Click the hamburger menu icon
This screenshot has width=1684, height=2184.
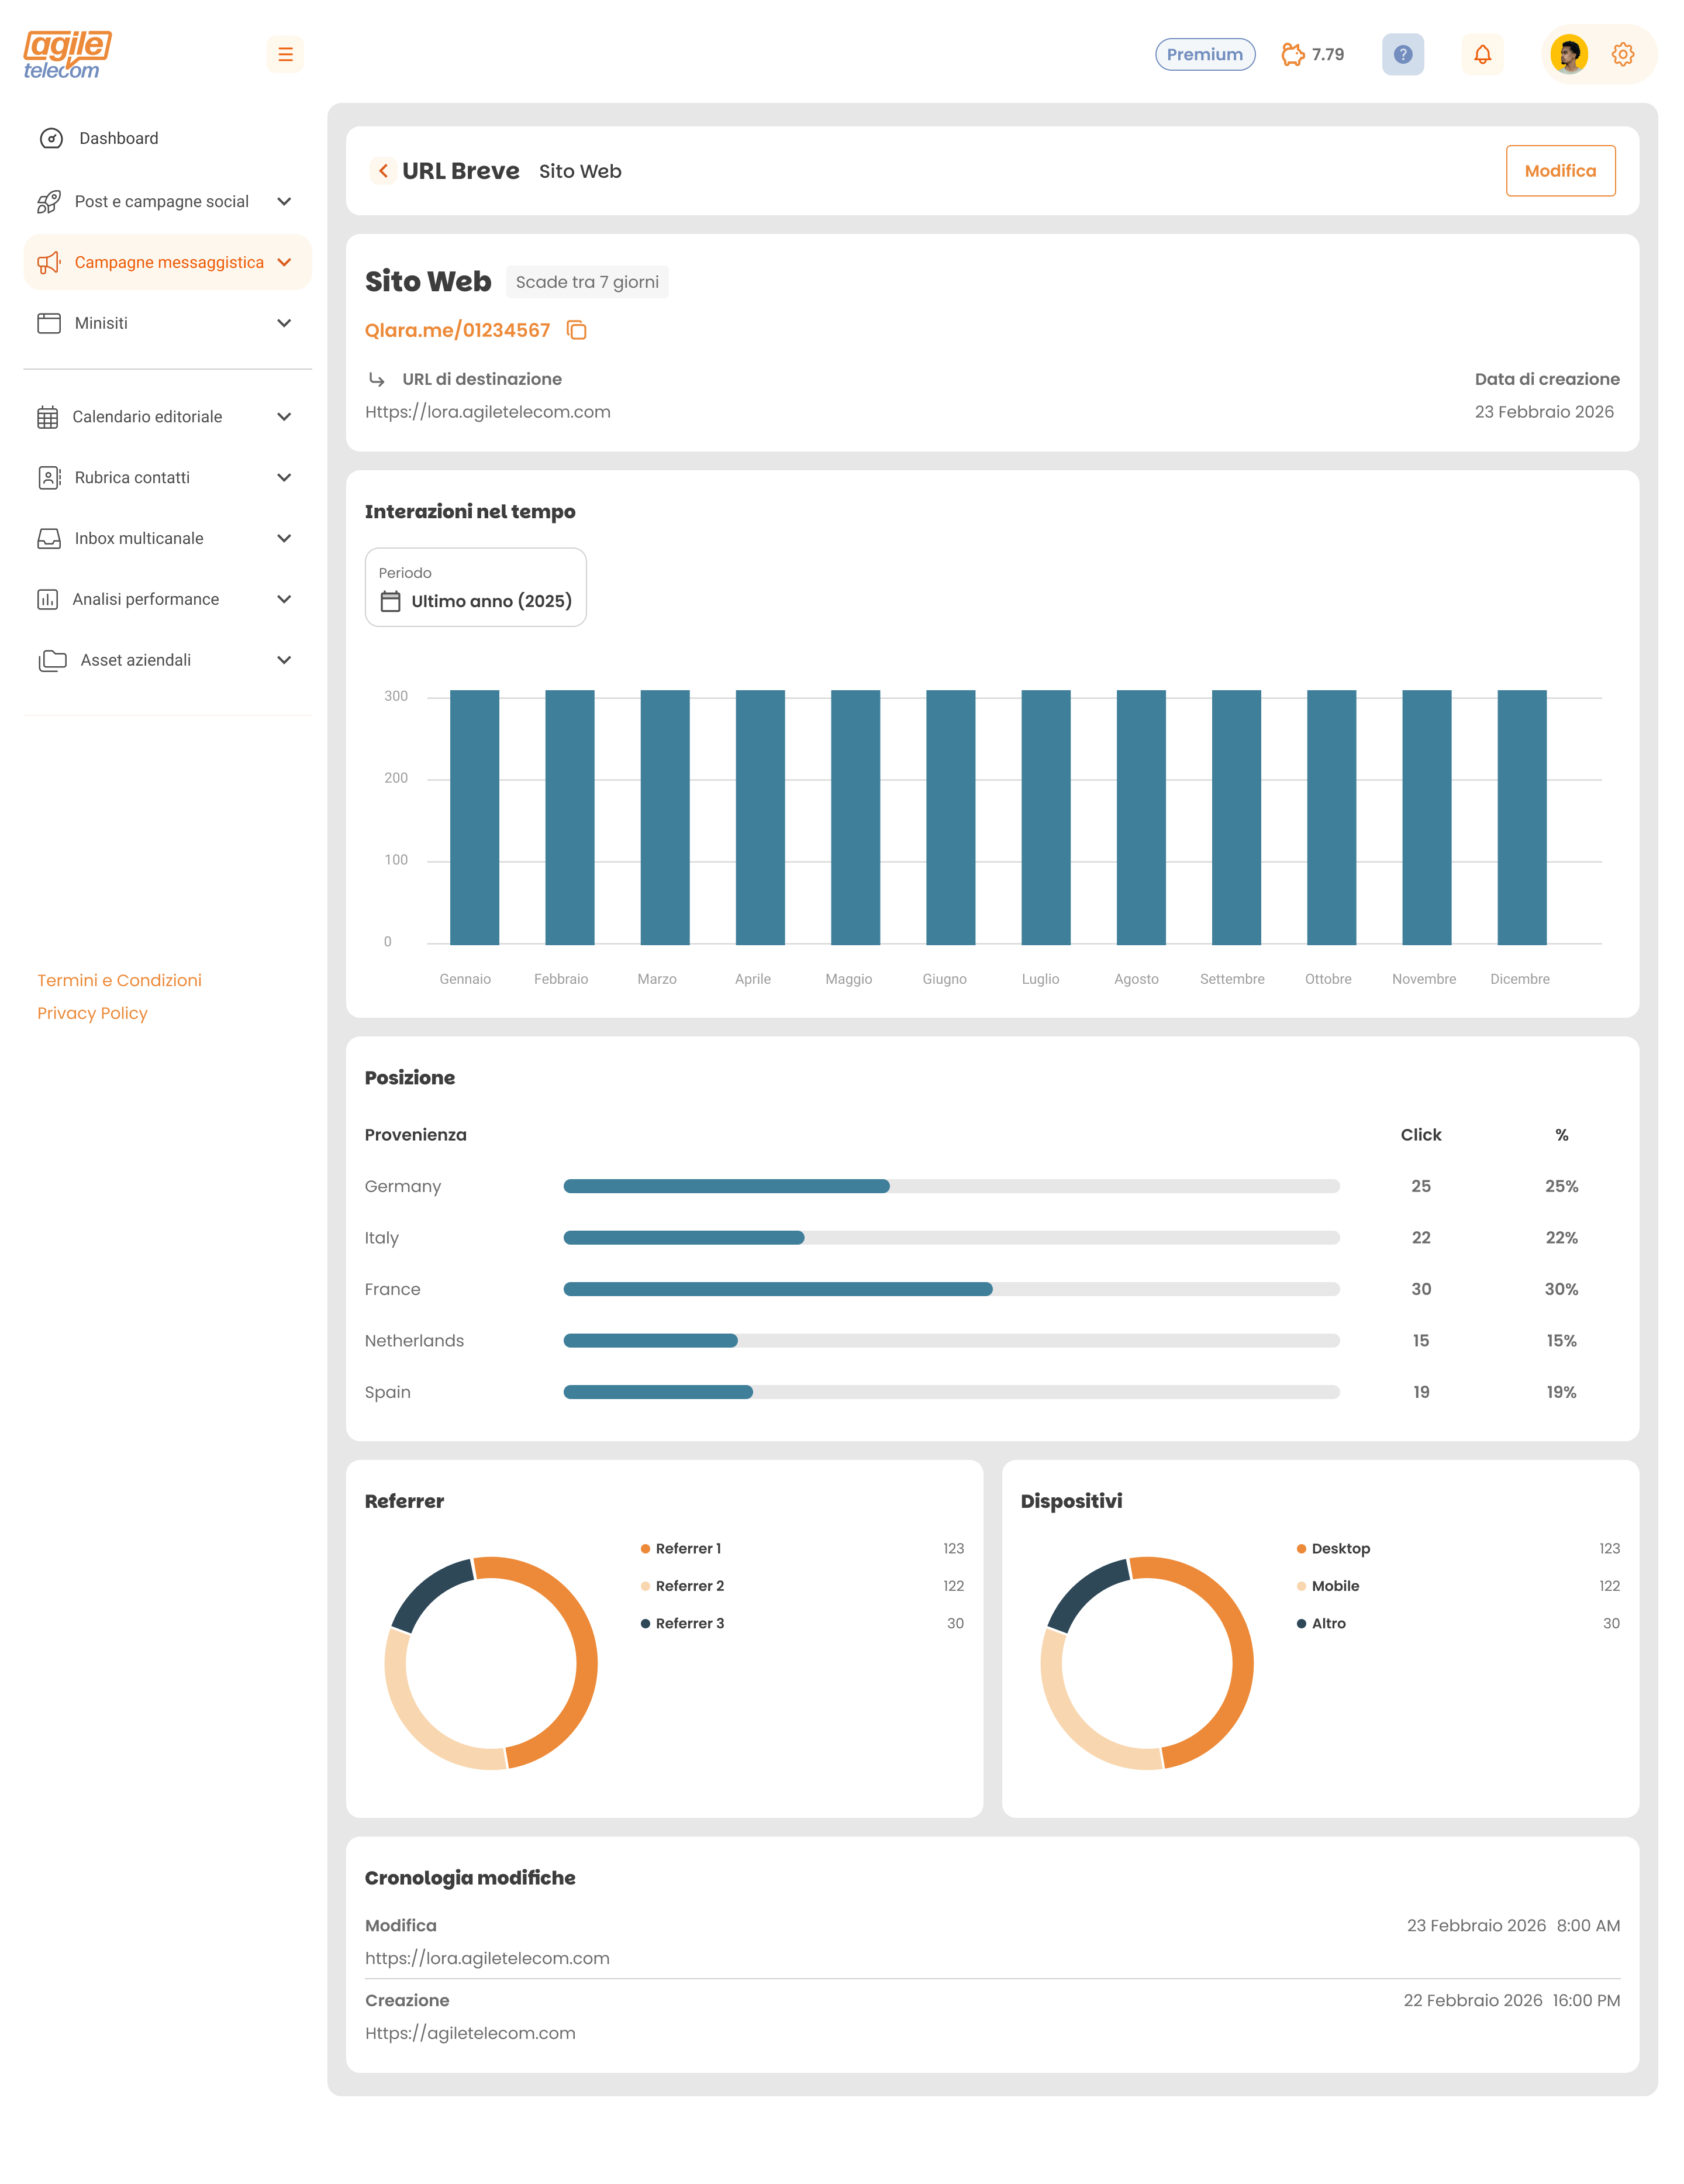pos(285,54)
